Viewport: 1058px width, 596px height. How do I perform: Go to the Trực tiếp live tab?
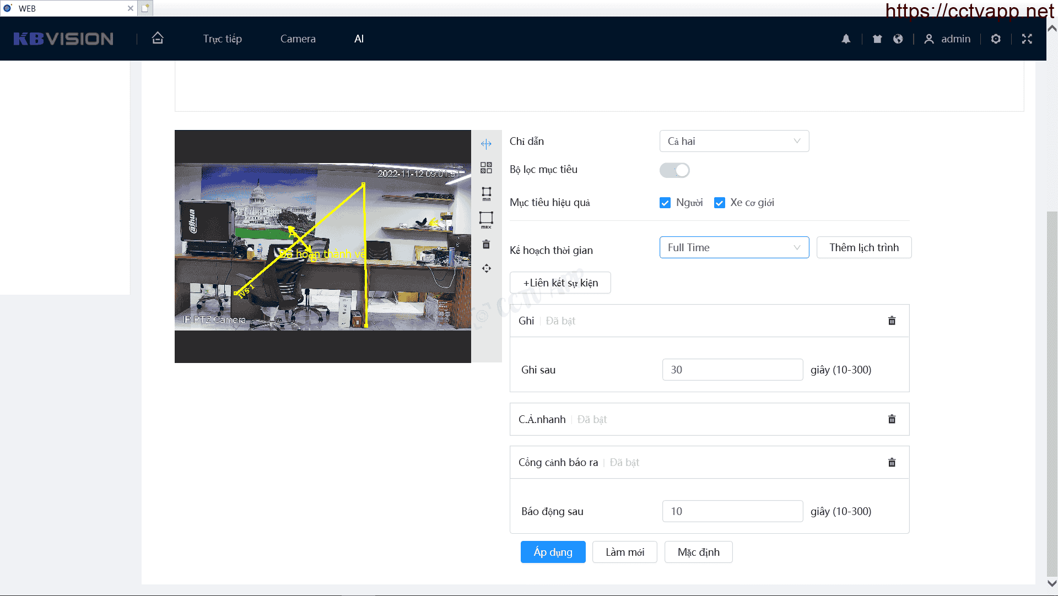coord(222,39)
